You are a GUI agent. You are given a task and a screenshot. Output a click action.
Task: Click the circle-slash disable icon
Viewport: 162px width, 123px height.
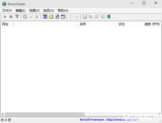point(25,17)
